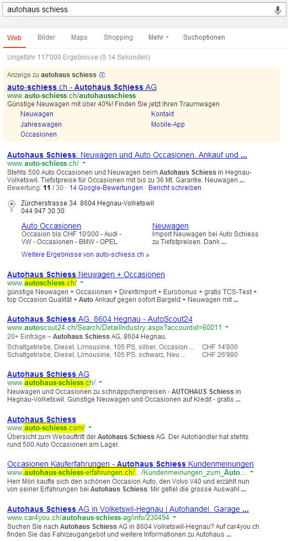Viewport: 288px width, 541px height.
Task: Click the map pin icon next to Zürcherstrasse 34
Action: [x=12, y=207]
